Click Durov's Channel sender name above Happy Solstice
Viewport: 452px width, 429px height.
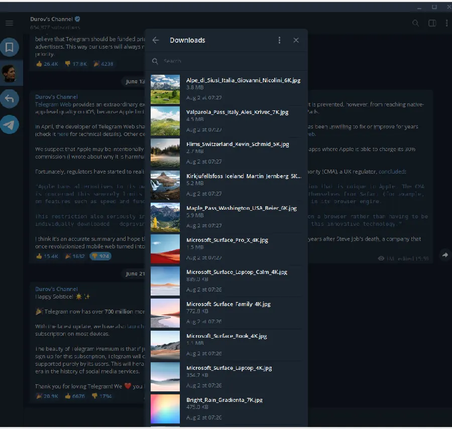56,289
